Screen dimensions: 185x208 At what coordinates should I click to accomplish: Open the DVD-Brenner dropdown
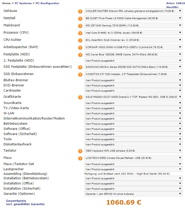pos(133,85)
